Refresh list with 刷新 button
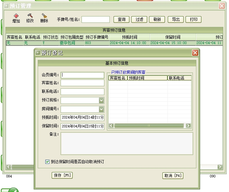 tap(157, 19)
